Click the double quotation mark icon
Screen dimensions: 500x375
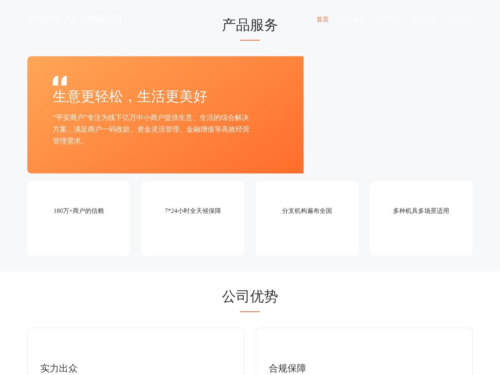click(60, 80)
